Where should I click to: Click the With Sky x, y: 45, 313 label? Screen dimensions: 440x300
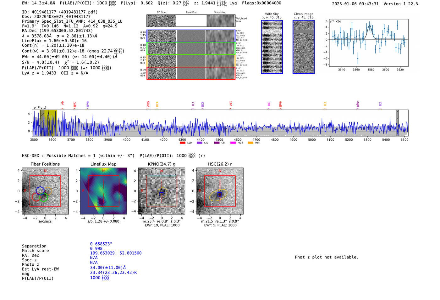pos(272,17)
